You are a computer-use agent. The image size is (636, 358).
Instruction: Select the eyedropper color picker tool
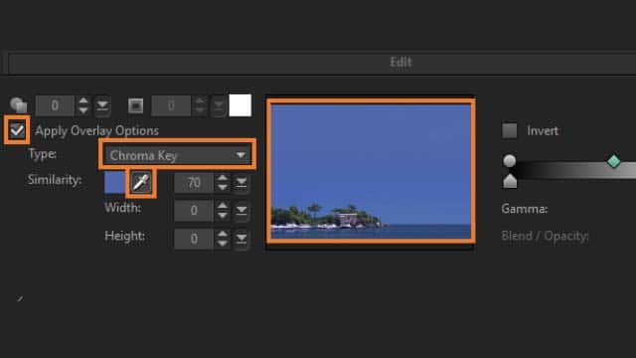tap(141, 183)
